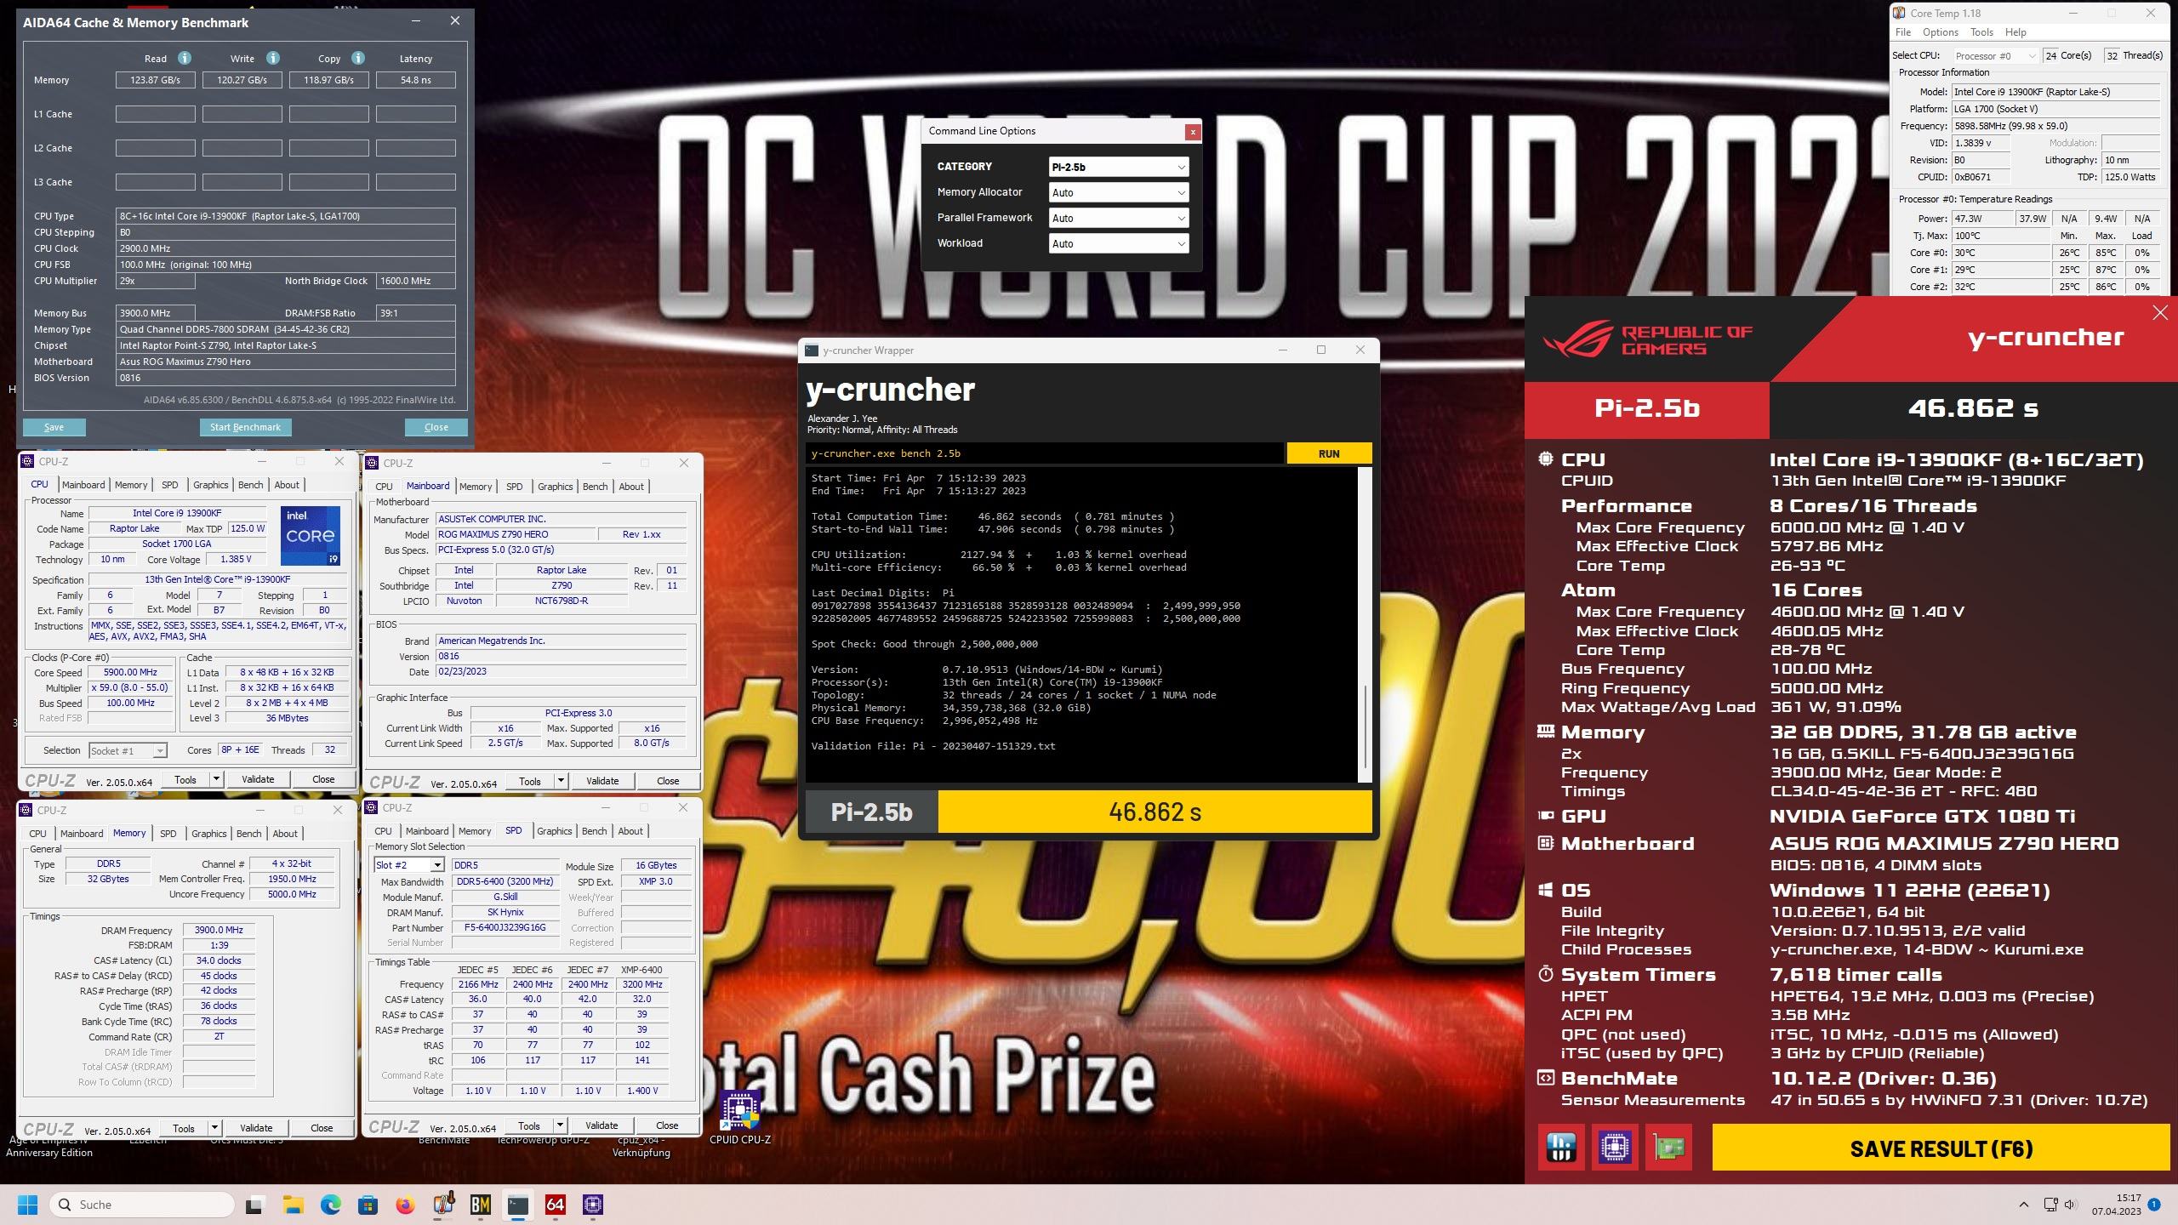Switch to Bench tab in CPU-Z CPU window

click(x=250, y=485)
